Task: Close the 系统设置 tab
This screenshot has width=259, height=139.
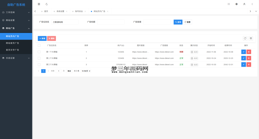Action: pyautogui.click(x=67, y=11)
